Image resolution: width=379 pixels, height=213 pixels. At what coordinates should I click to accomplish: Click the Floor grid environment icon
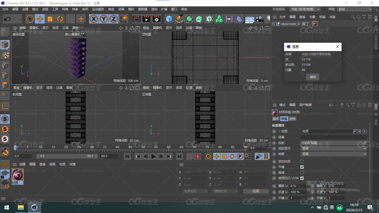pos(249,19)
